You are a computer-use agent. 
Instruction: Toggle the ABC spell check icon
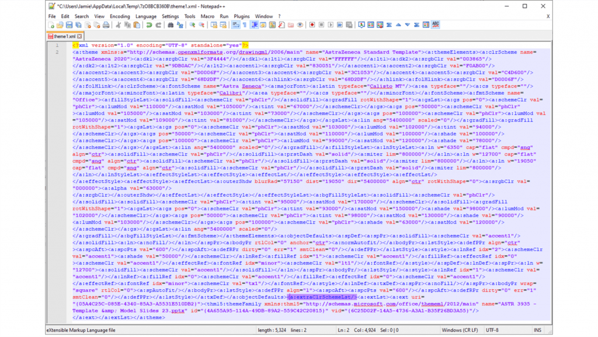[436, 25]
